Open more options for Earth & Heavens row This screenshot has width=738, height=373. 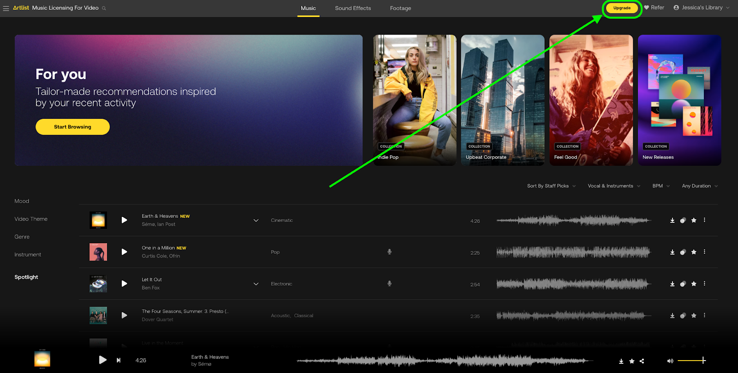[x=704, y=220]
